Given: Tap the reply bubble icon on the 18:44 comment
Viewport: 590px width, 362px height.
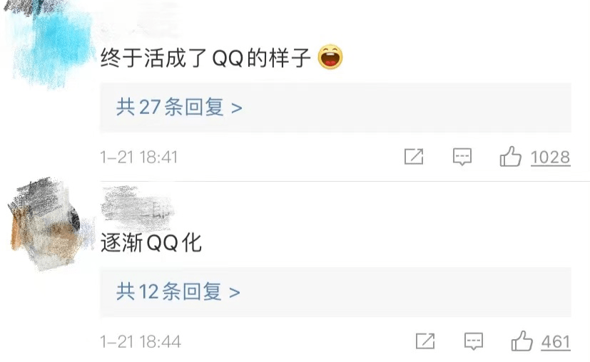Looking at the screenshot, I should click(x=473, y=341).
